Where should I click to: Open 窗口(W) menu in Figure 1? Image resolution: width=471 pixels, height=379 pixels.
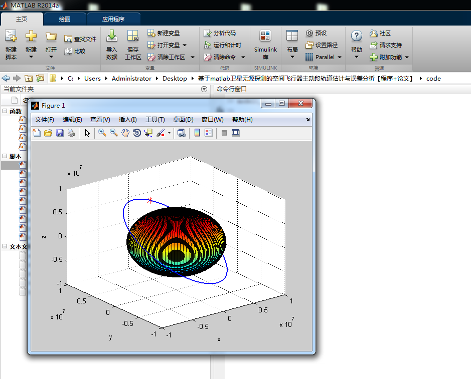(x=212, y=120)
